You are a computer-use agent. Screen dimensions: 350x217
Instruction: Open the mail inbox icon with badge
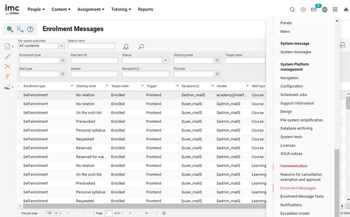tap(314, 9)
